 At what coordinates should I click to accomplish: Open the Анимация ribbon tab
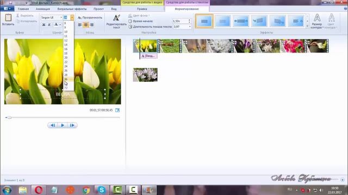click(43, 9)
